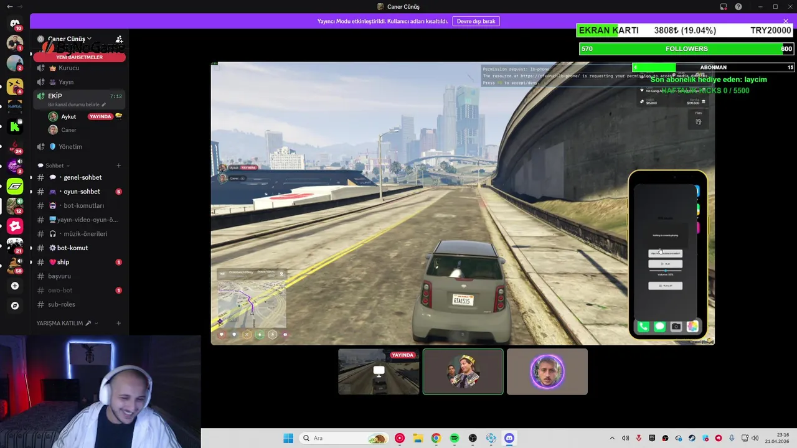The width and height of the screenshot is (797, 448).
Task: Open the müzik-önerileri text channel
Action: point(80,234)
